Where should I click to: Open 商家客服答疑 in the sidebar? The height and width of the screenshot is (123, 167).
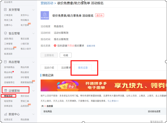[x=27, y=82]
